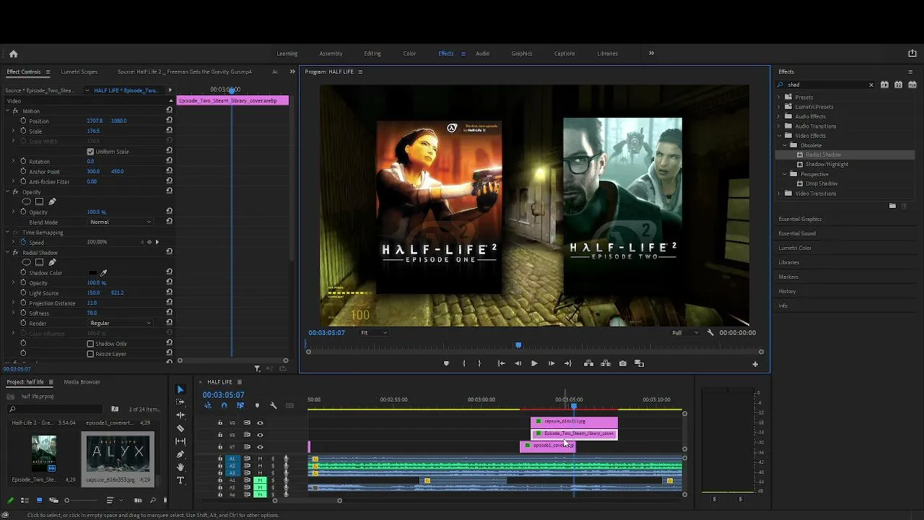
Task: Unmute audio track A4
Action: tap(260, 480)
